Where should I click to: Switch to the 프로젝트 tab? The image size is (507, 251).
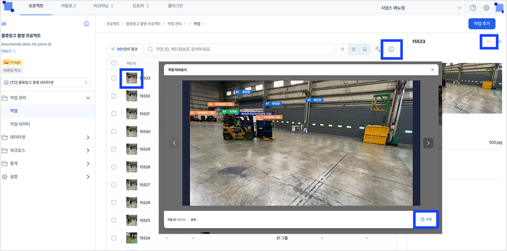click(x=36, y=6)
